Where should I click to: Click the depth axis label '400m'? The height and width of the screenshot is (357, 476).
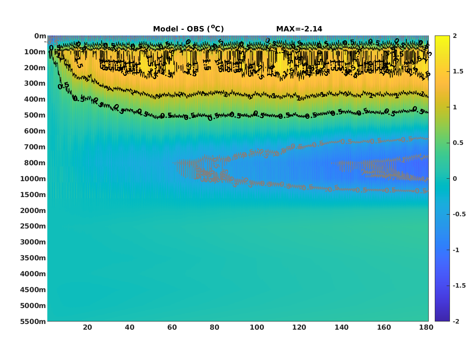(35, 99)
